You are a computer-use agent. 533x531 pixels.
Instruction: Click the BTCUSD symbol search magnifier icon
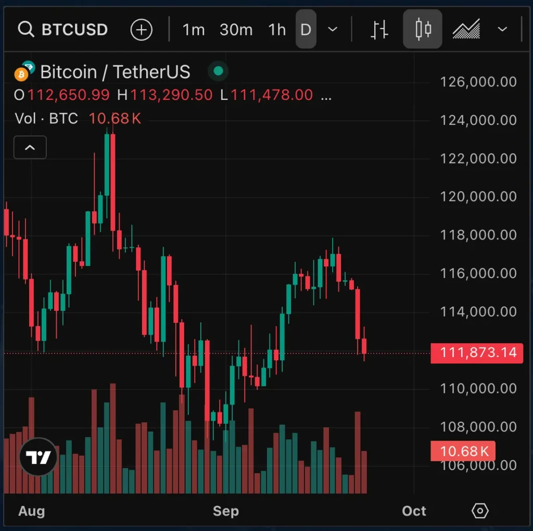[26, 30]
